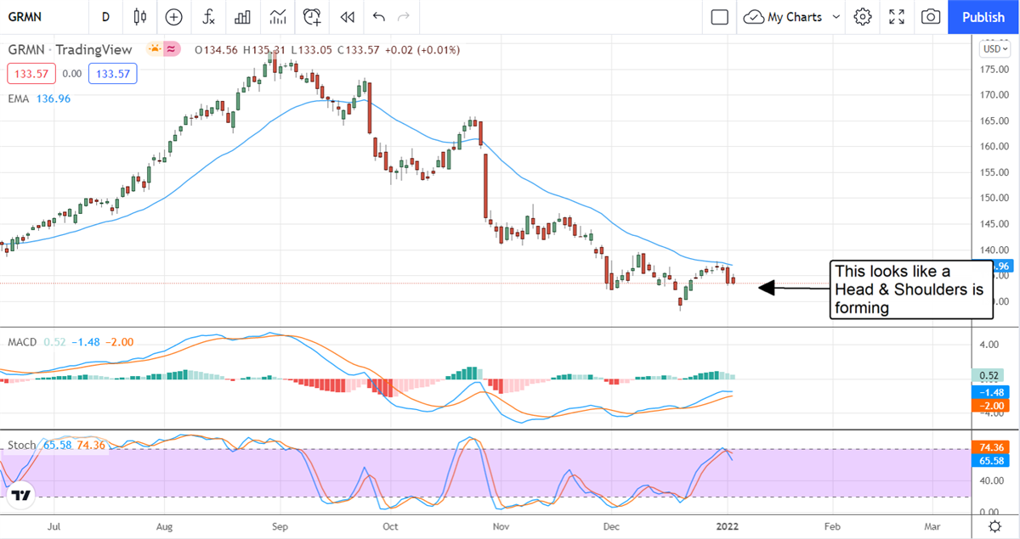The width and height of the screenshot is (1020, 539).
Task: Open the USD currency dropdown
Action: click(x=994, y=49)
